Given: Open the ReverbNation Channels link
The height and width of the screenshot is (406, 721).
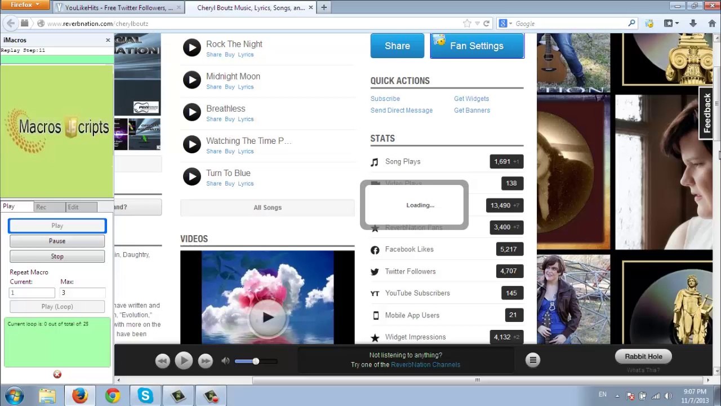Looking at the screenshot, I should coord(426,365).
